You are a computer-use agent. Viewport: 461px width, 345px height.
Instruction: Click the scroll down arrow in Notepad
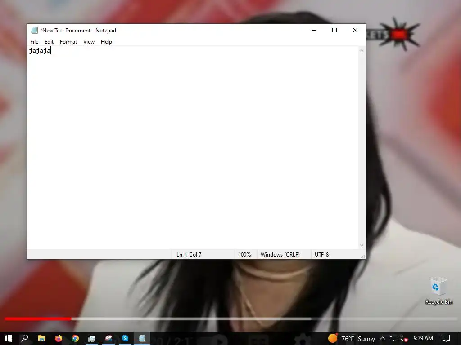click(x=362, y=245)
